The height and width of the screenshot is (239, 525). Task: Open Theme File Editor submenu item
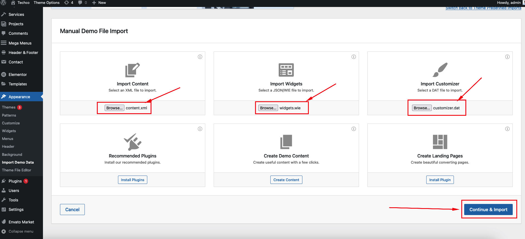(16, 170)
